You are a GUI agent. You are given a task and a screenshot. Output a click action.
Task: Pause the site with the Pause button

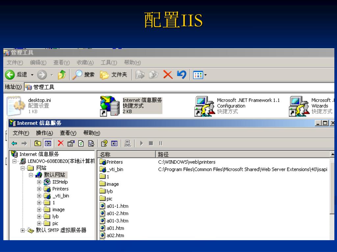pos(161,143)
